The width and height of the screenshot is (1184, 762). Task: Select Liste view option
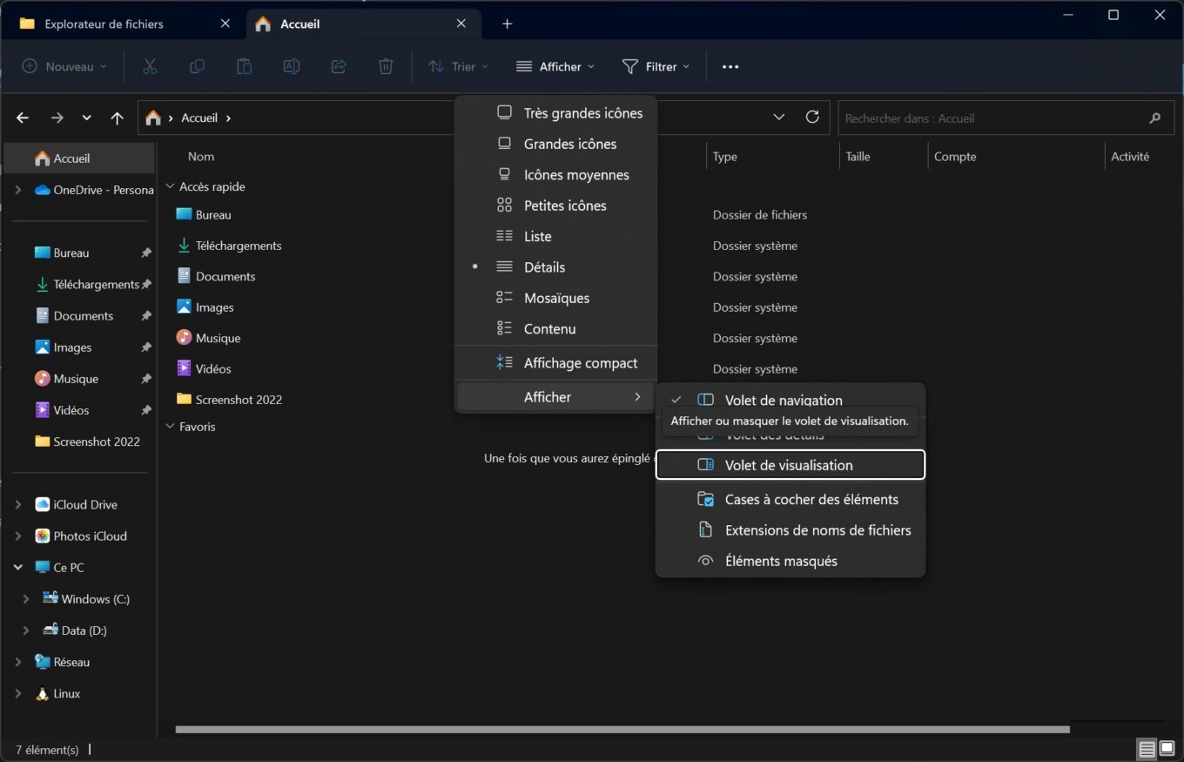tap(555, 236)
